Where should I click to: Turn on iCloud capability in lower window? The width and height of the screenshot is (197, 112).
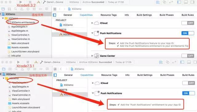pos(188,83)
